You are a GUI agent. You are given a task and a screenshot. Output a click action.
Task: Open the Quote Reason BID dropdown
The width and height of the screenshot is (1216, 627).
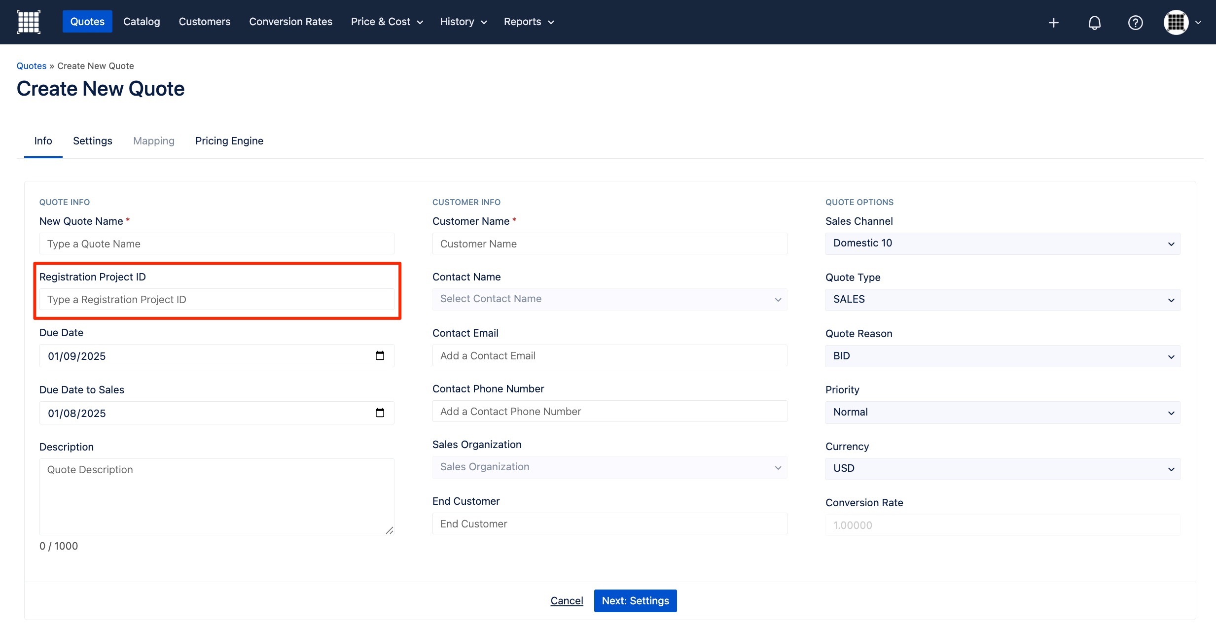point(1003,356)
